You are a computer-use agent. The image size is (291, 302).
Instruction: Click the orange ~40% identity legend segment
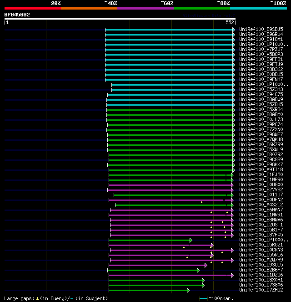click(x=89, y=8)
